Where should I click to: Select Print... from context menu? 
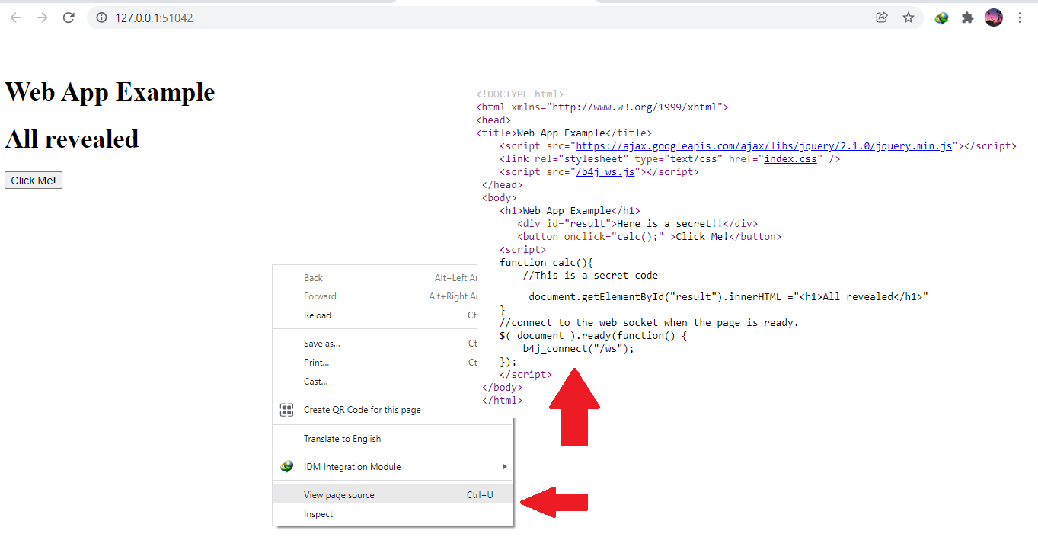(375, 363)
